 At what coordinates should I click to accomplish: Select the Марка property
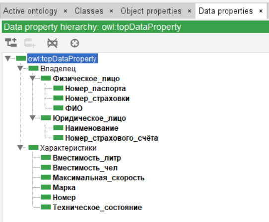coord(64,188)
